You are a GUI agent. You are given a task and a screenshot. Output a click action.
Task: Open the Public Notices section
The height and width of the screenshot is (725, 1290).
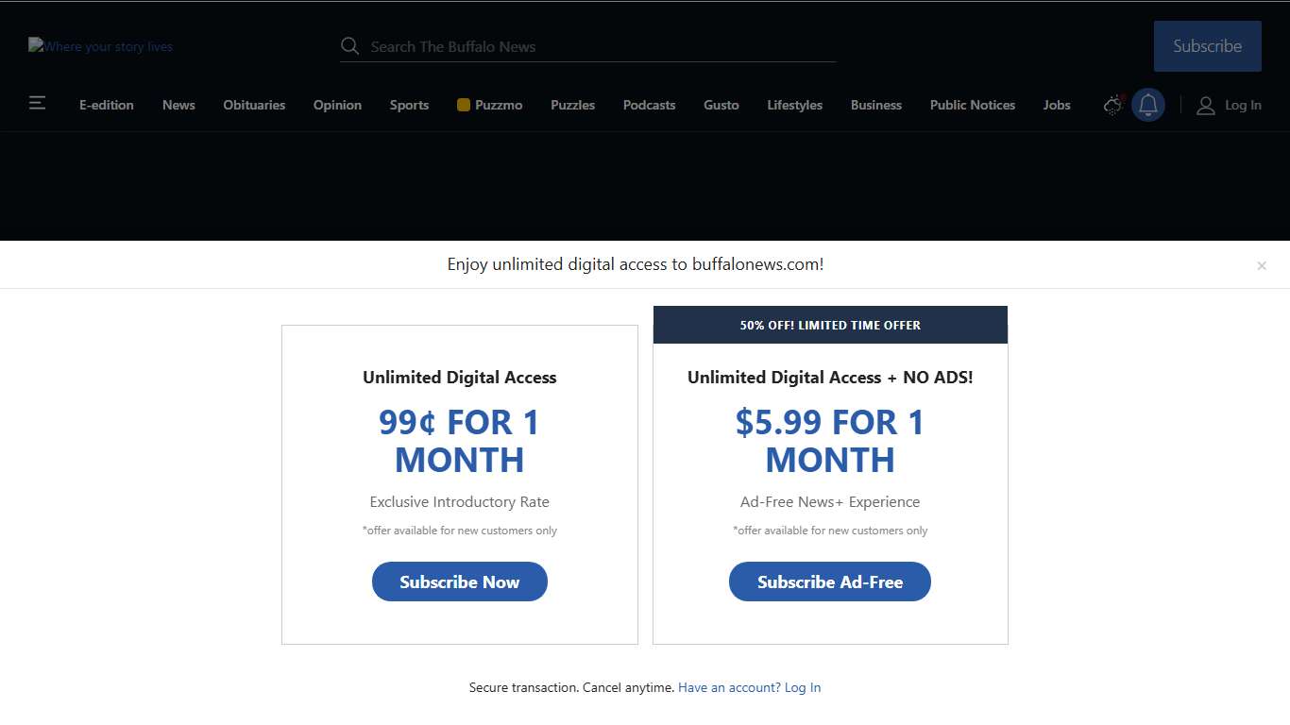coord(972,105)
